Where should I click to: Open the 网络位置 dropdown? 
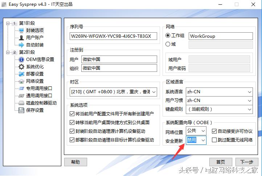coord(203,131)
